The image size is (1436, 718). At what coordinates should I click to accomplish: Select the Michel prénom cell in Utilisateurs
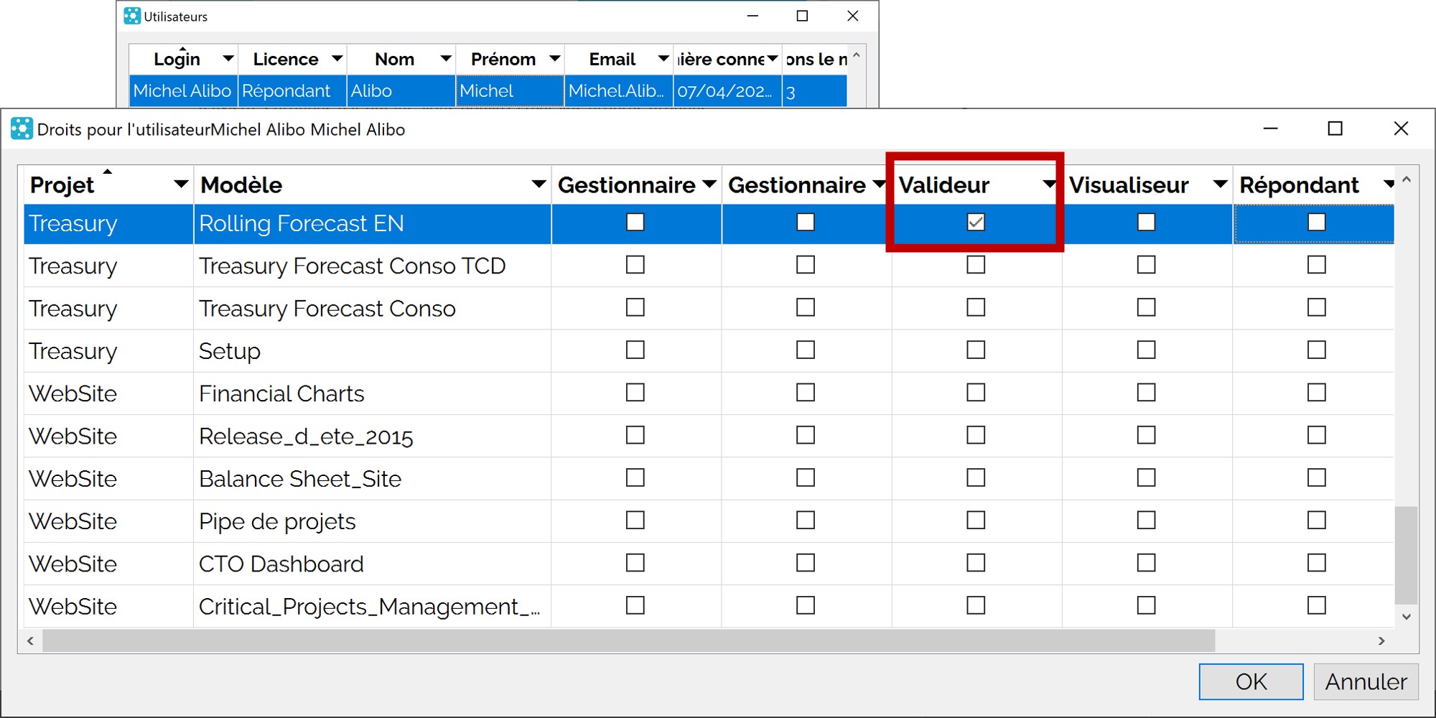[510, 91]
